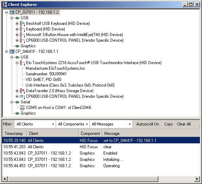Select the 10:55:39.140 HID Focus log row
Screen dimensions: 202x184
101,140
